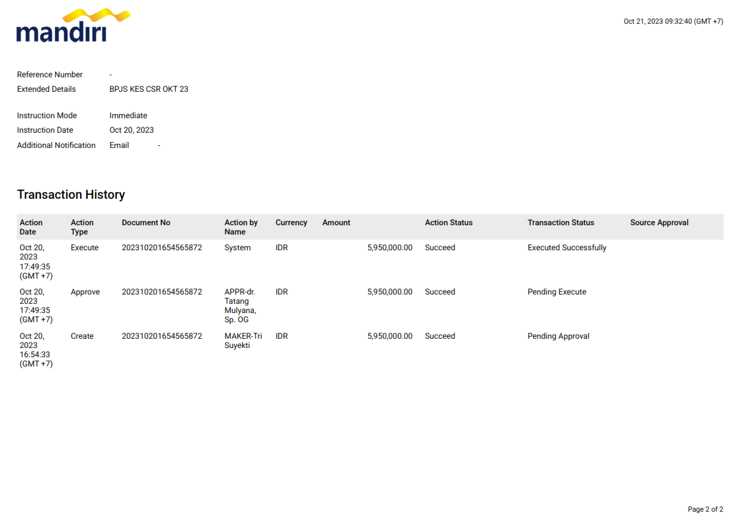
Task: Click the Document No column header
Action: (145, 223)
